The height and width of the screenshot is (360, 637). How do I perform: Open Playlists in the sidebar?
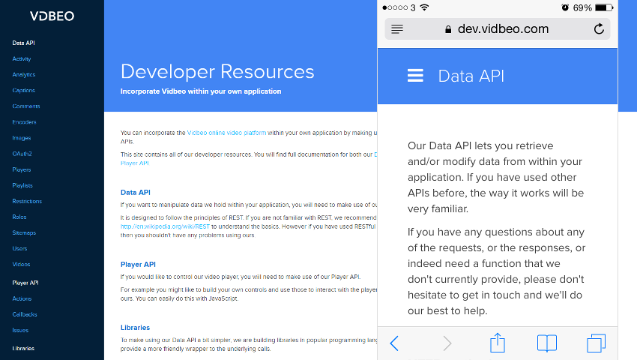[x=22, y=185]
